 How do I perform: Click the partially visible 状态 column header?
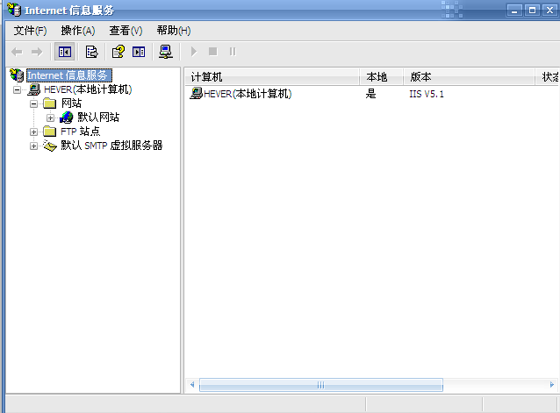(548, 76)
